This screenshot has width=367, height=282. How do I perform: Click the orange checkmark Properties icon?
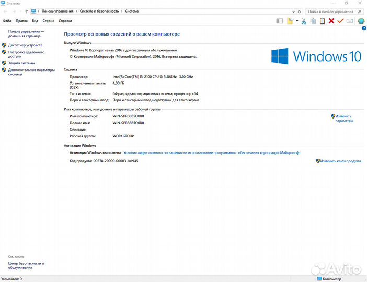point(340,21)
